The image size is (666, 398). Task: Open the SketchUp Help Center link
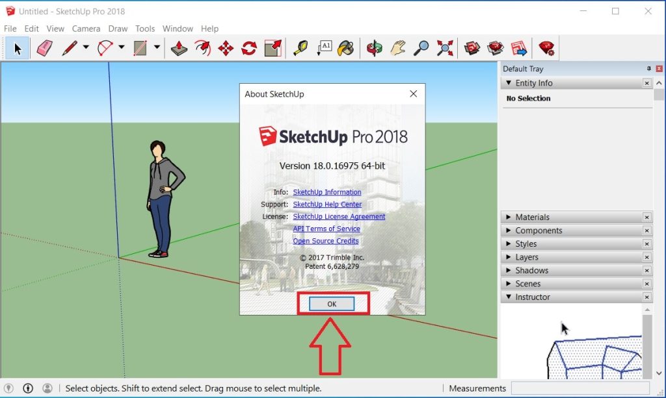tap(328, 205)
